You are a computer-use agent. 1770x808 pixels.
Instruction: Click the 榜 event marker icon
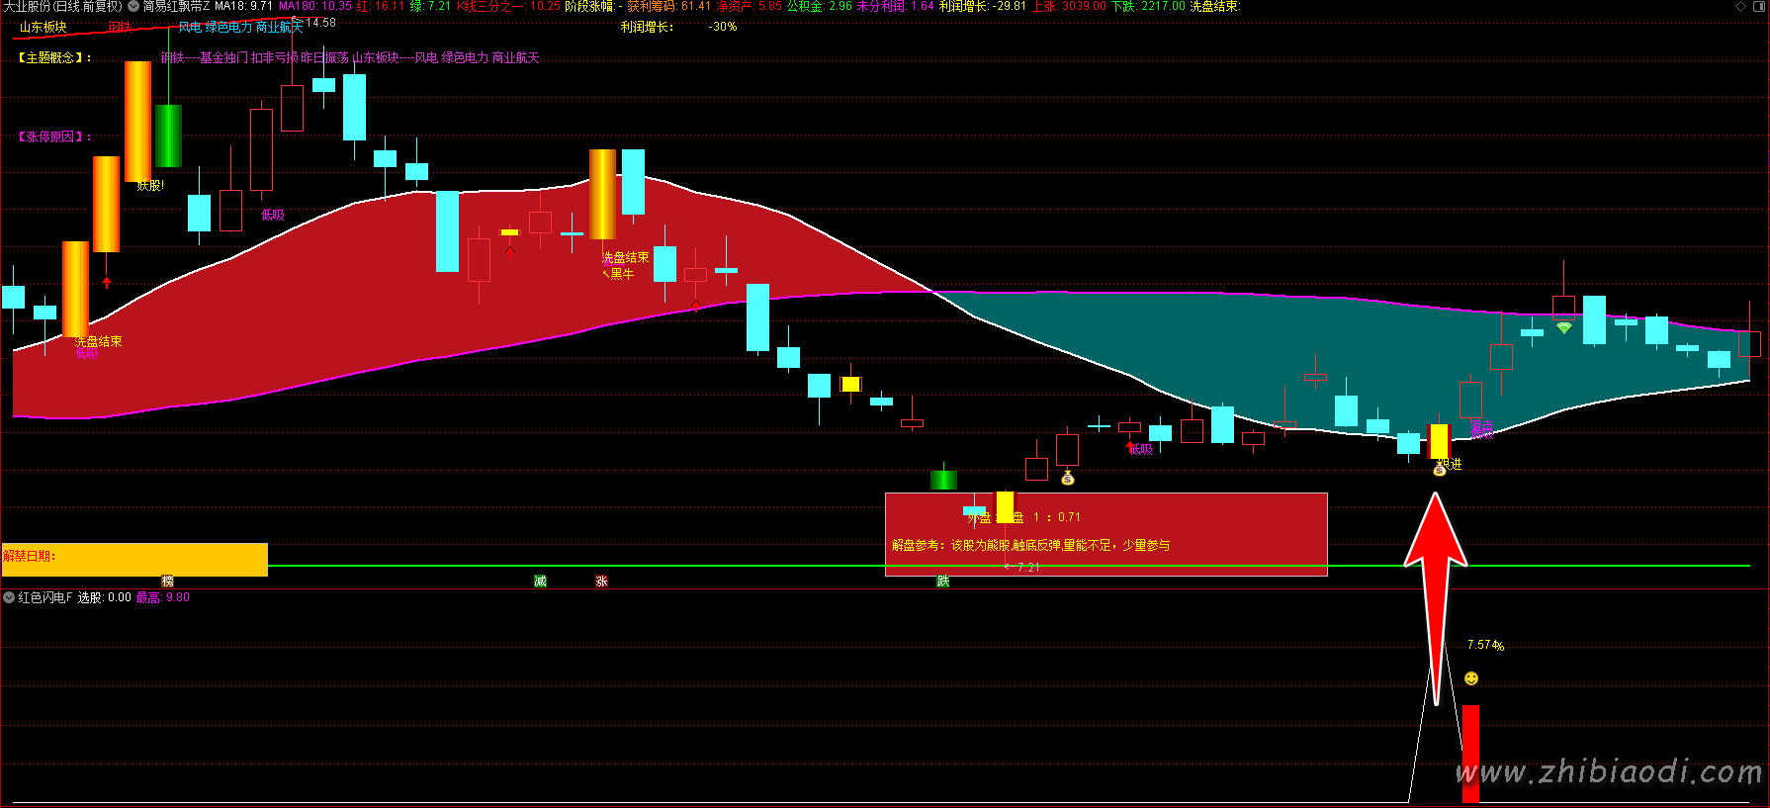pyautogui.click(x=168, y=582)
